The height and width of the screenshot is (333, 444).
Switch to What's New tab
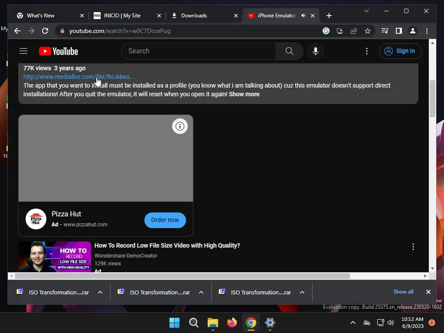point(40,16)
